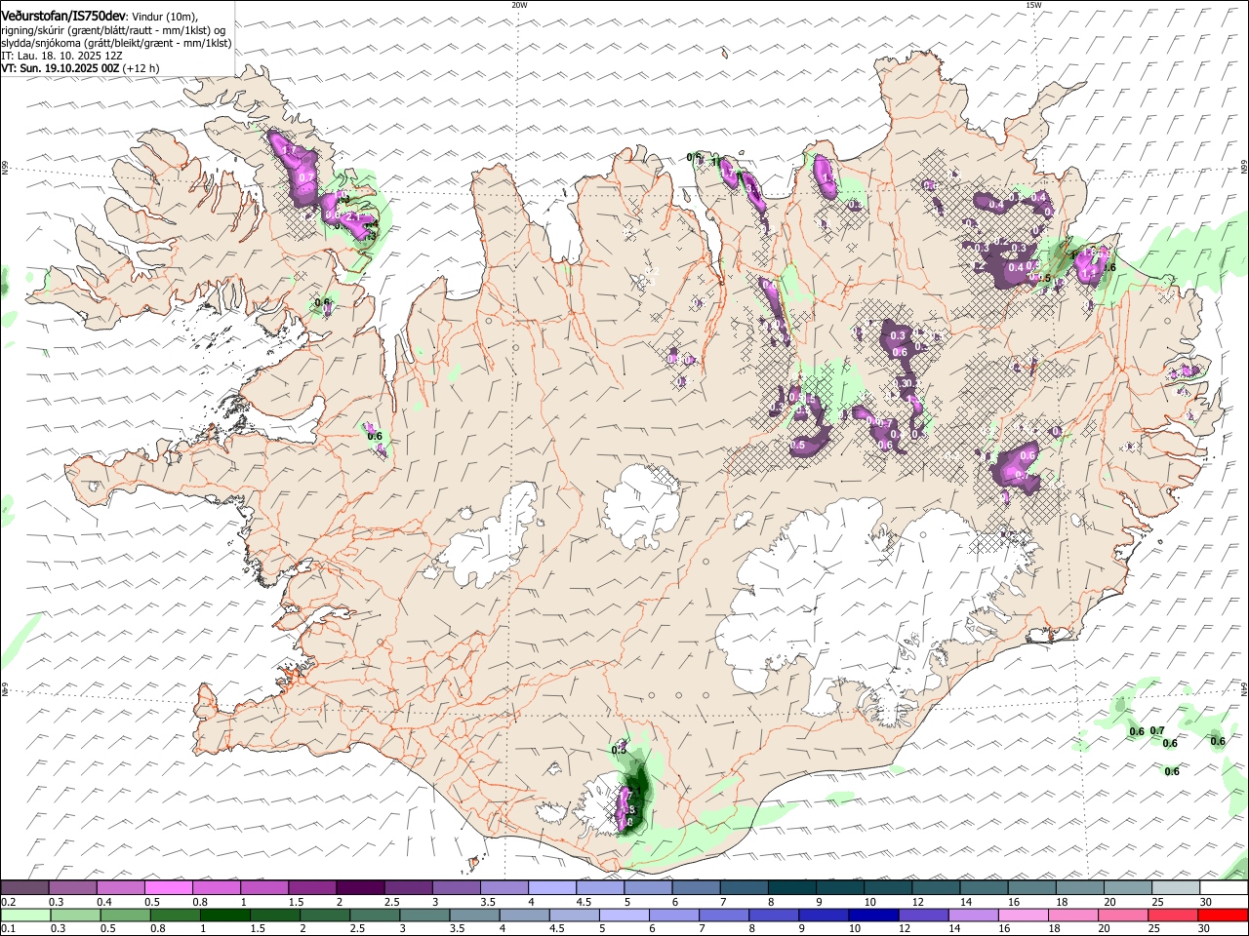Viewport: 1249px width, 936px height.
Task: Pick the upper-scale swatch starting at 20
Action: click(x=1128, y=887)
